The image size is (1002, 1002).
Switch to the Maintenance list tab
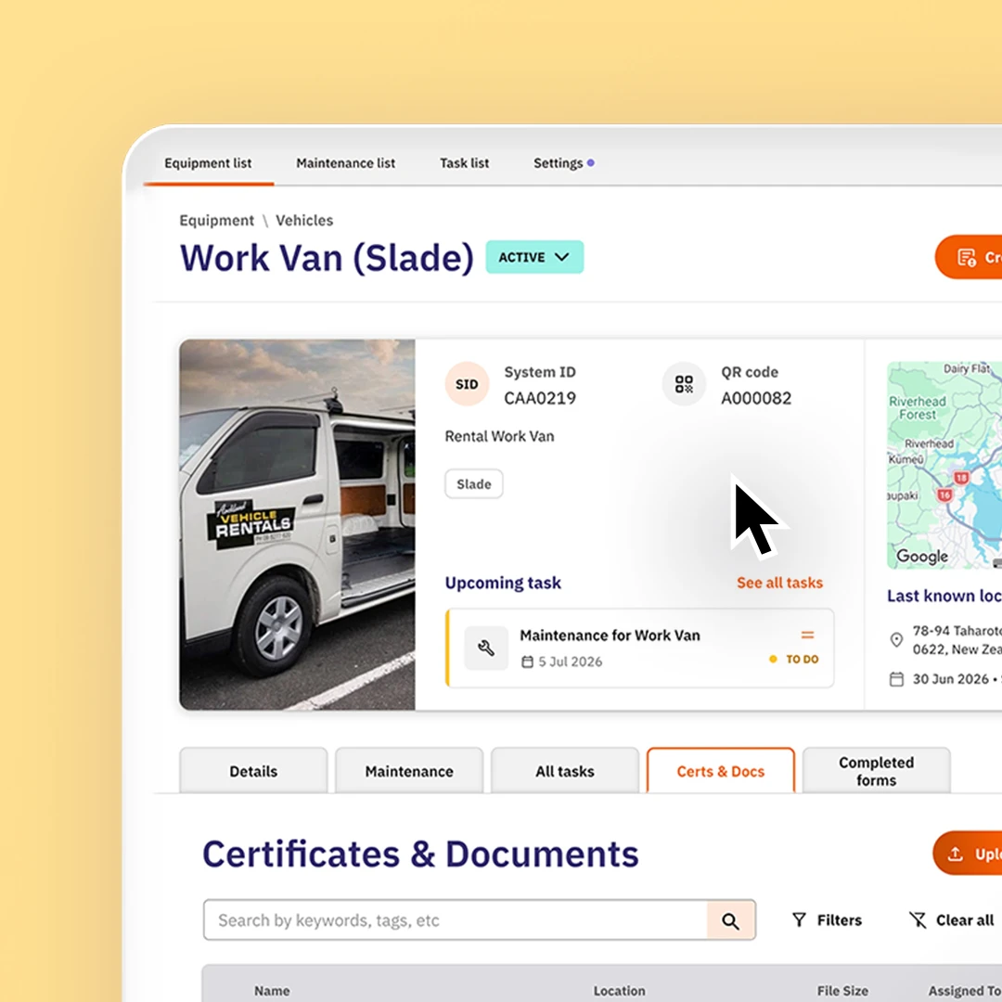click(345, 163)
